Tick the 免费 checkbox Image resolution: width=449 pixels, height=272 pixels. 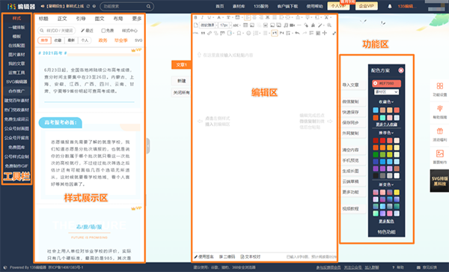[x=104, y=31]
